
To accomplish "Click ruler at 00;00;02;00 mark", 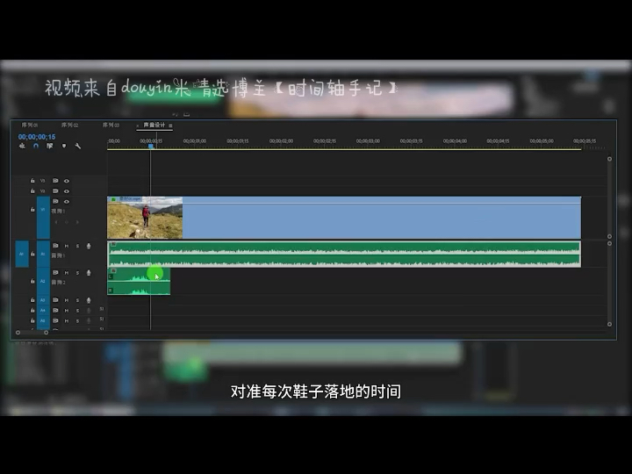I will tap(282, 141).
